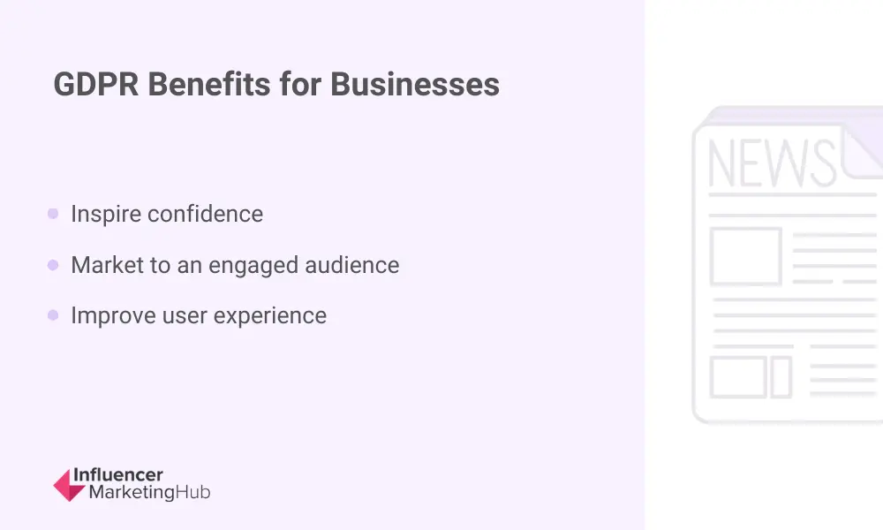Click the Improve user experience text

pos(199,315)
